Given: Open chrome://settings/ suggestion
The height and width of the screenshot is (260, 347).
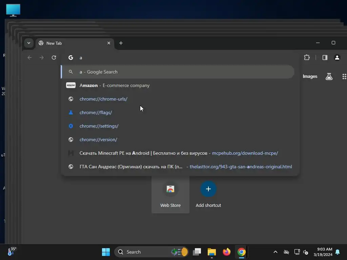Looking at the screenshot, I should [178, 126].
